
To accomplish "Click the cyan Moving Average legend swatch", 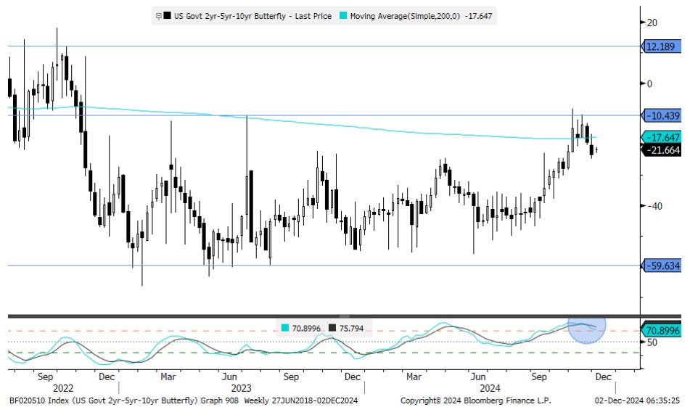I will tap(343, 16).
